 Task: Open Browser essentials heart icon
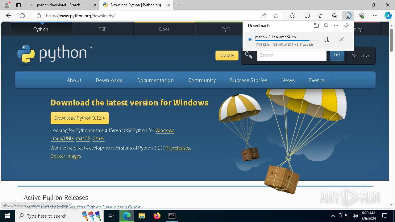(x=362, y=16)
